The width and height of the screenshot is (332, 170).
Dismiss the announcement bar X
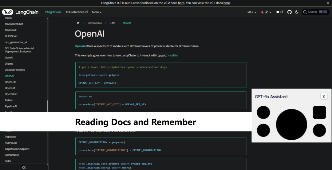point(328,3)
